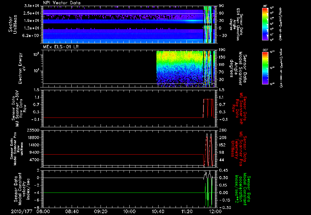Click the Sector Unitless axis label
The image size is (311, 215).
point(13,24)
